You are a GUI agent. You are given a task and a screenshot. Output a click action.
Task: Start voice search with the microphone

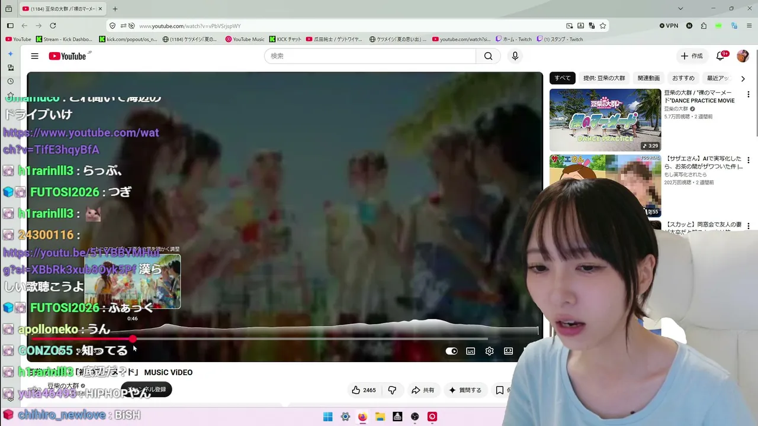pos(515,56)
